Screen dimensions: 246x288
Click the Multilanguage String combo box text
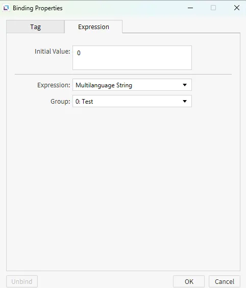pyautogui.click(x=104, y=85)
